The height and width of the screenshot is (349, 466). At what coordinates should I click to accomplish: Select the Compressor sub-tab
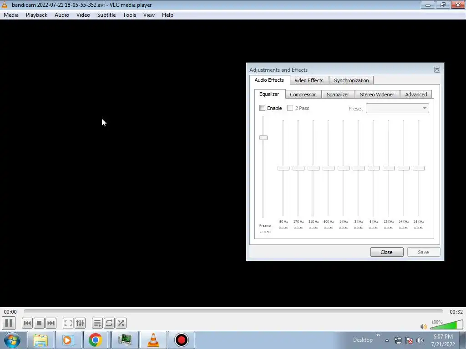(x=303, y=95)
